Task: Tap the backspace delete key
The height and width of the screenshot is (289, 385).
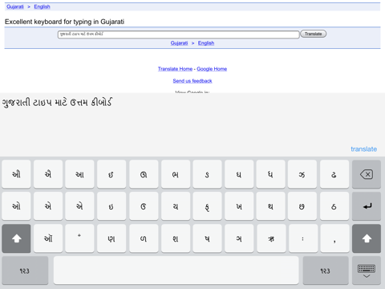Action: tap(367, 174)
